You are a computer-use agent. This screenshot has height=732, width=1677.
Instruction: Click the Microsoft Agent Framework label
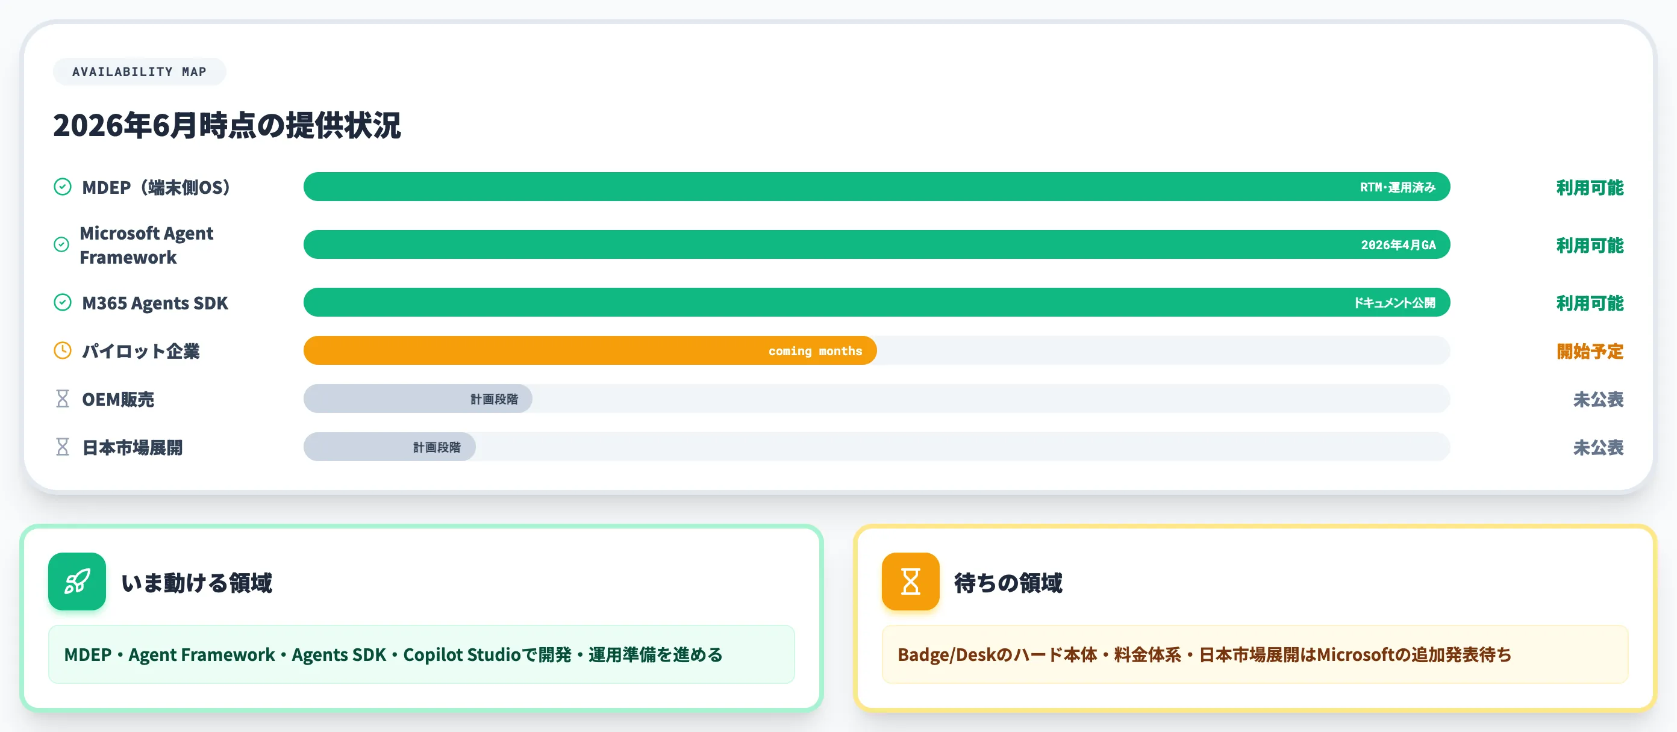[x=146, y=245]
